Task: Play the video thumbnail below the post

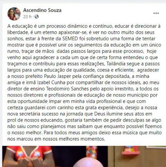Action: (x=84, y=156)
